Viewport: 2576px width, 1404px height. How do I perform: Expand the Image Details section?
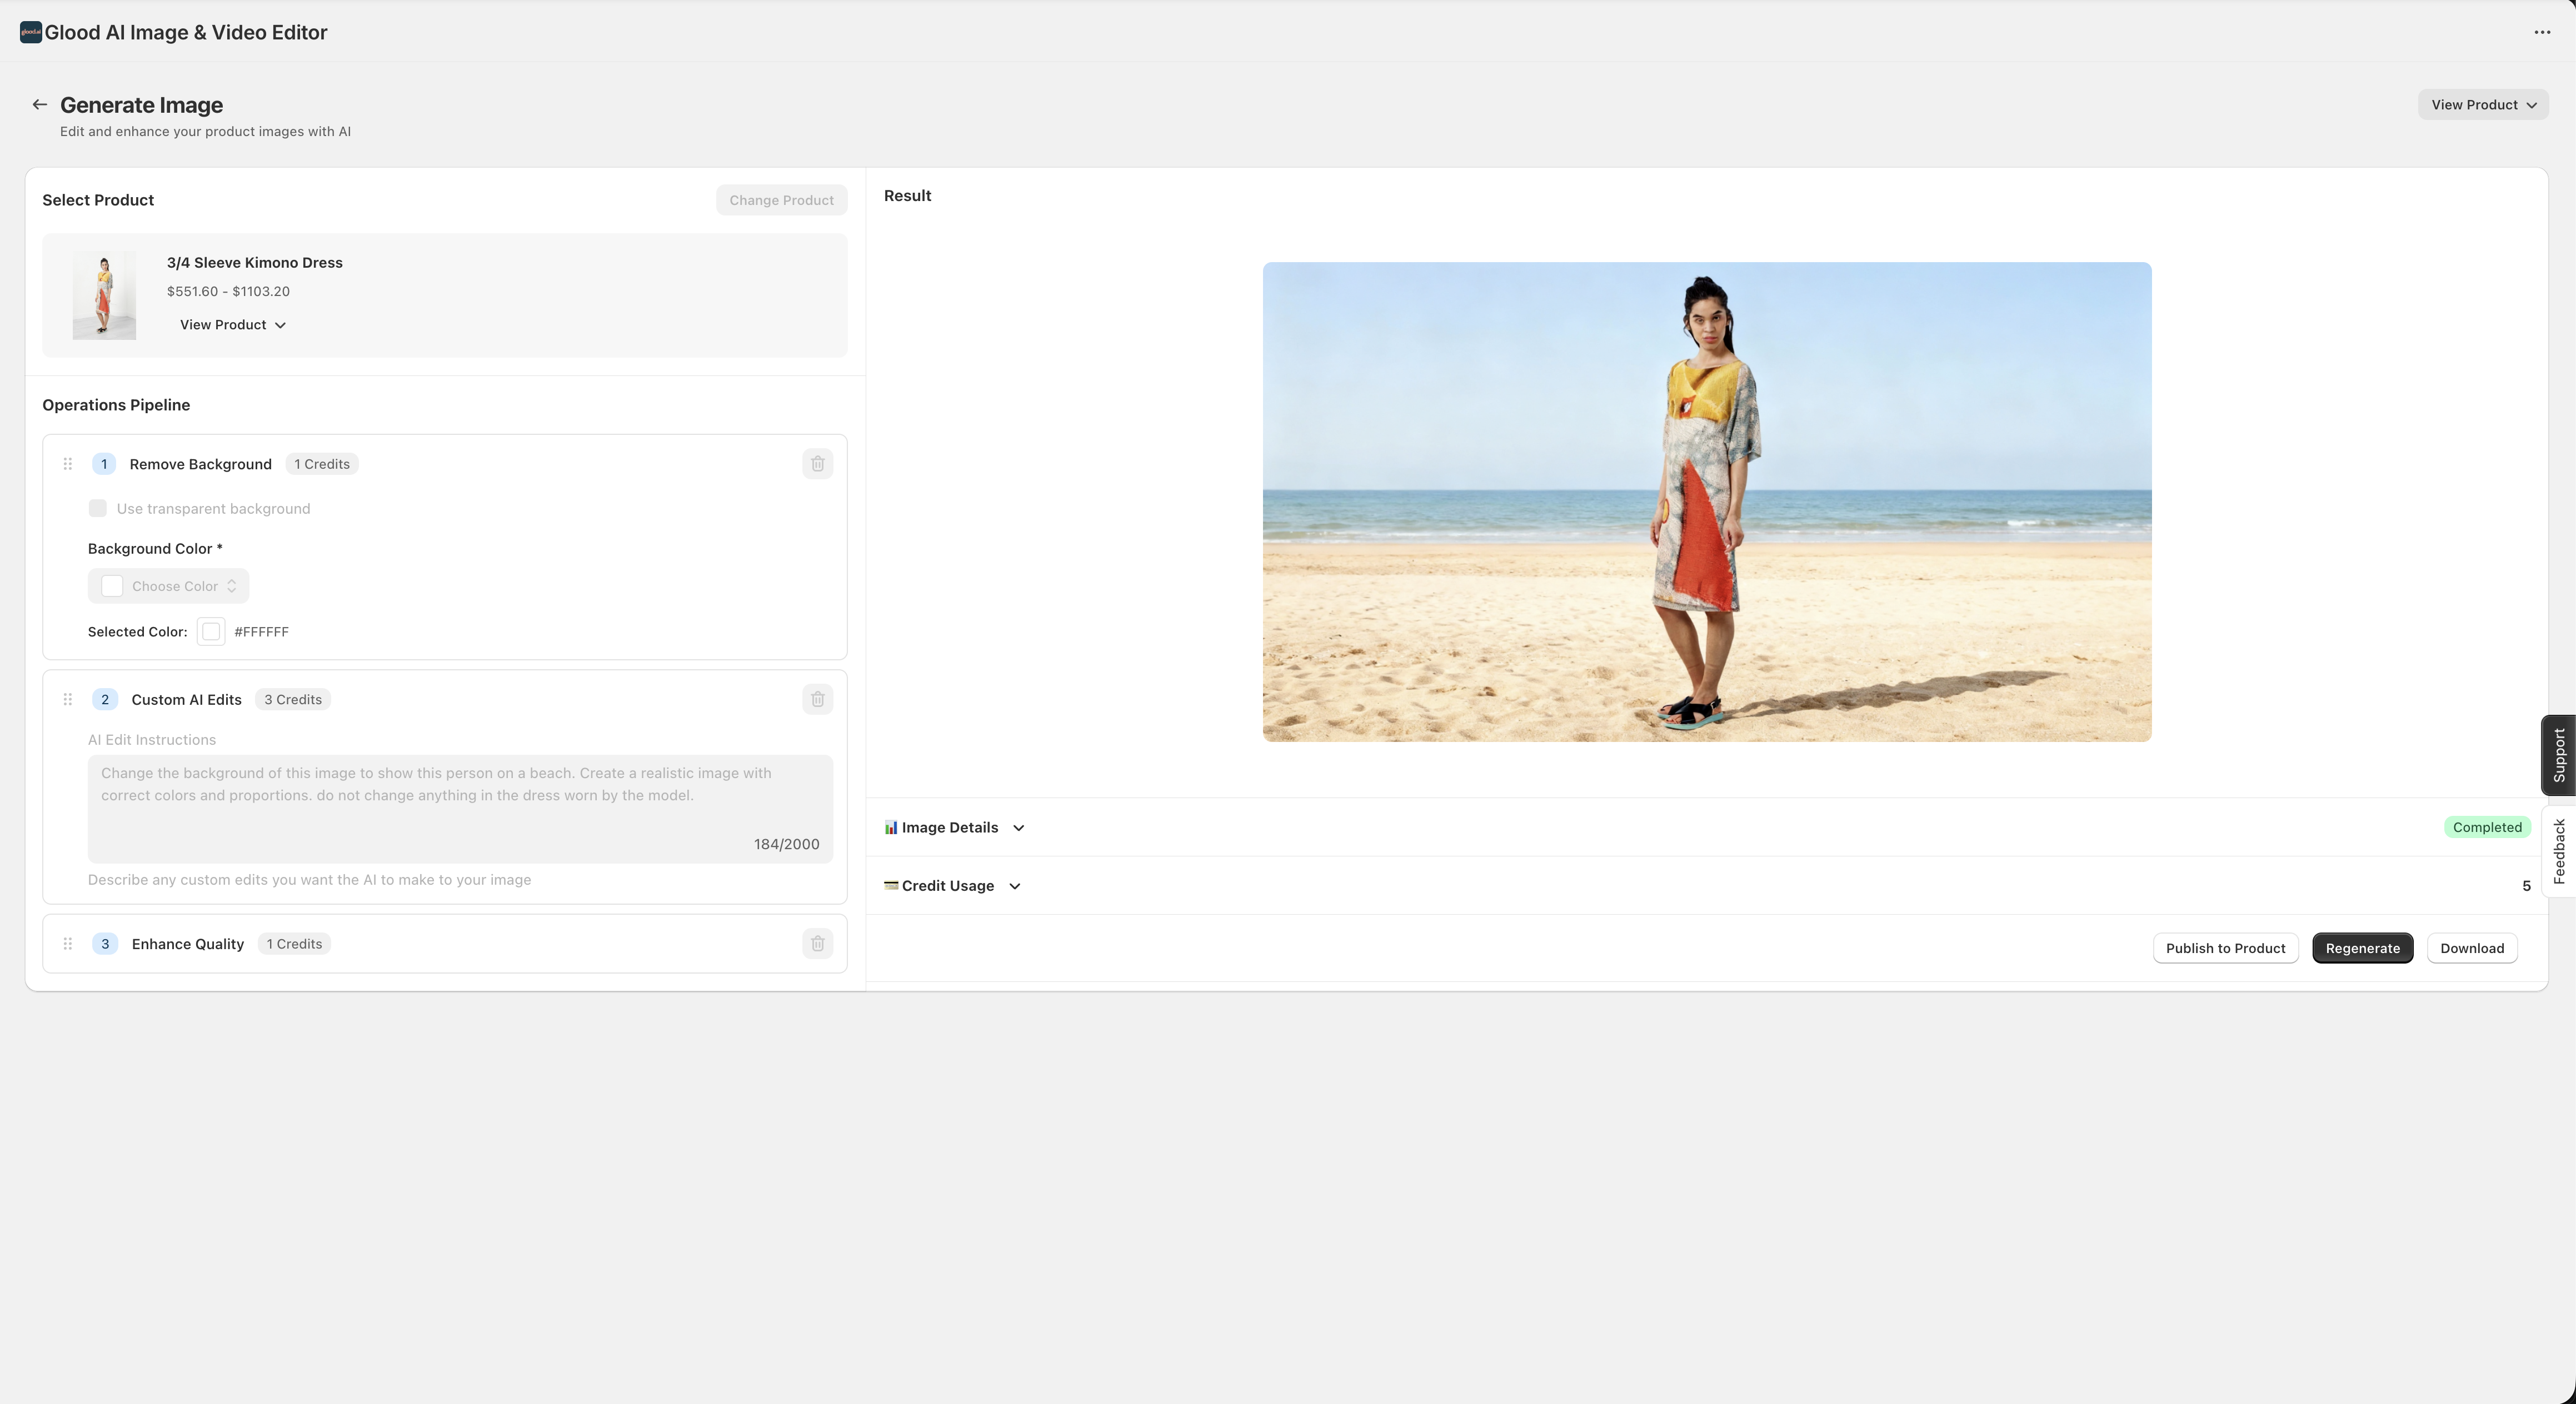pos(1019,828)
